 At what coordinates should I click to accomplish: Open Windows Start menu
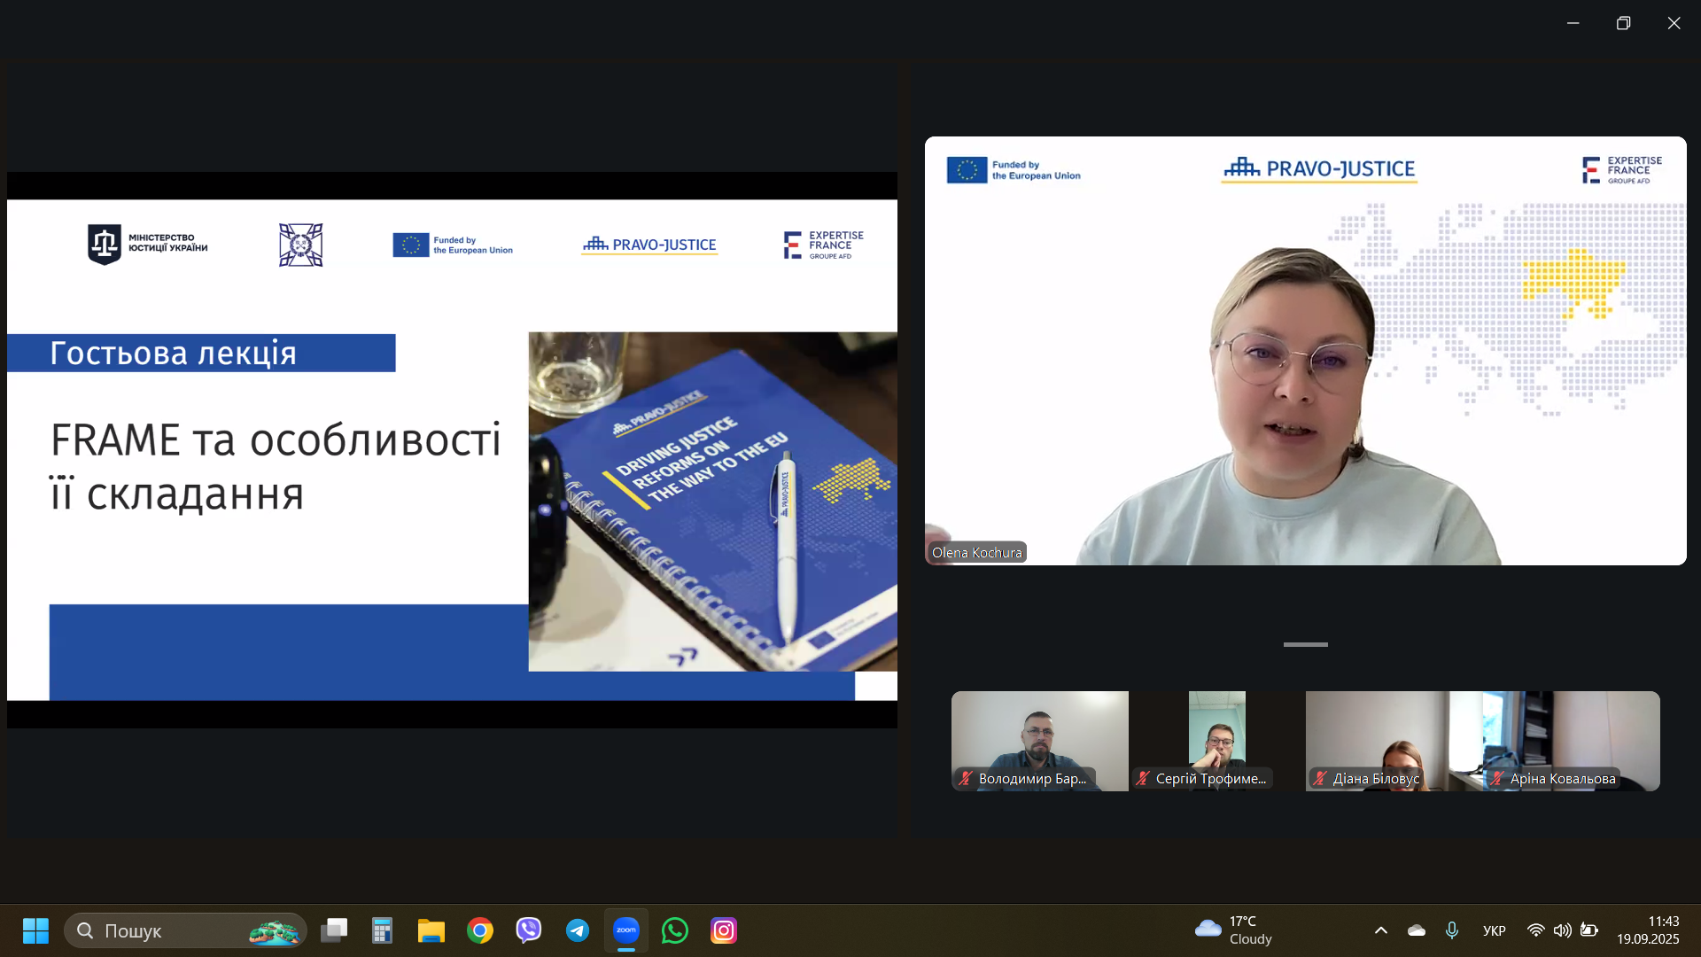coord(35,930)
